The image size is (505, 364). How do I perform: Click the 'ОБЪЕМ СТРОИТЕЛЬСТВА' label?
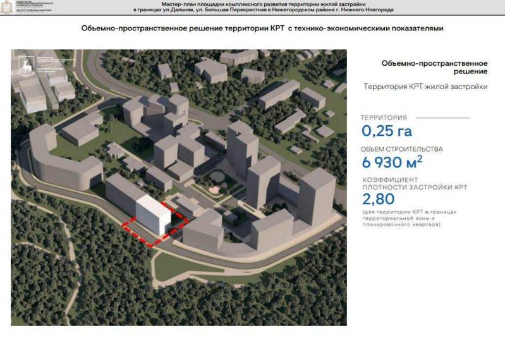click(x=401, y=150)
